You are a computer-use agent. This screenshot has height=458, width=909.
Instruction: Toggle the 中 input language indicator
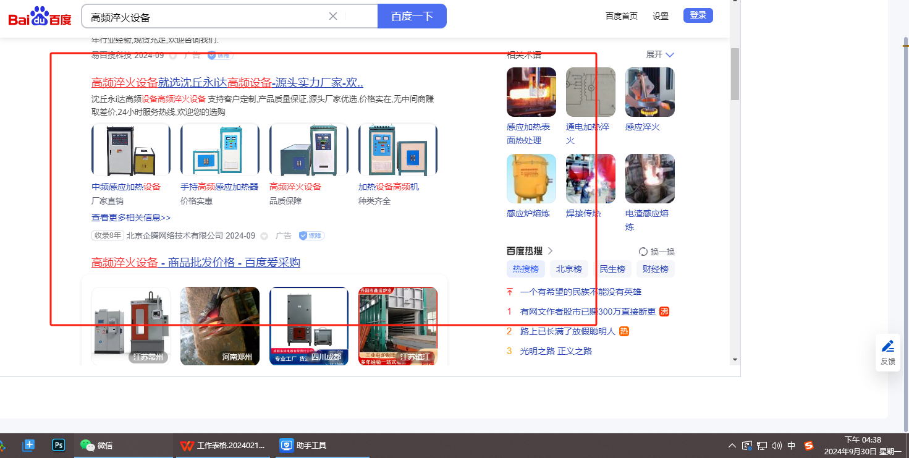792,446
